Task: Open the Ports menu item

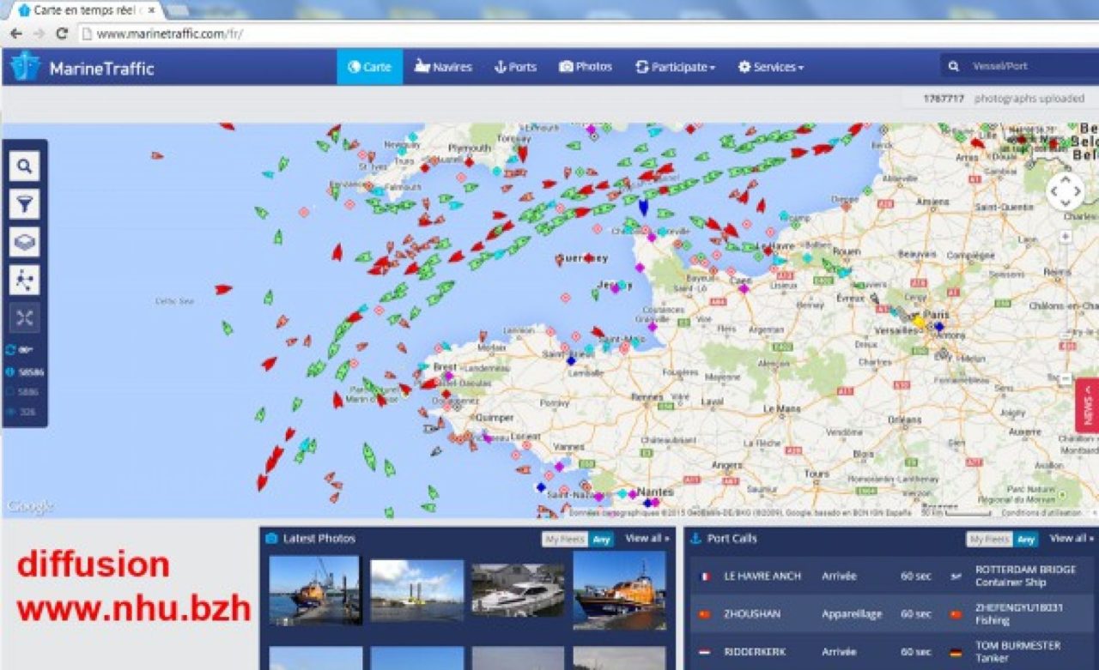Action: point(515,67)
